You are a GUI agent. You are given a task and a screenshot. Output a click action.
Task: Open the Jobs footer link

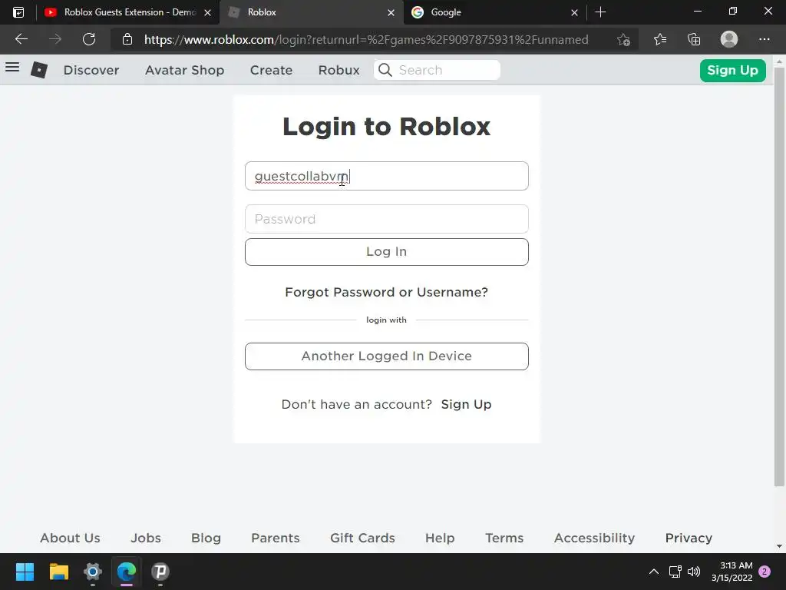point(146,538)
